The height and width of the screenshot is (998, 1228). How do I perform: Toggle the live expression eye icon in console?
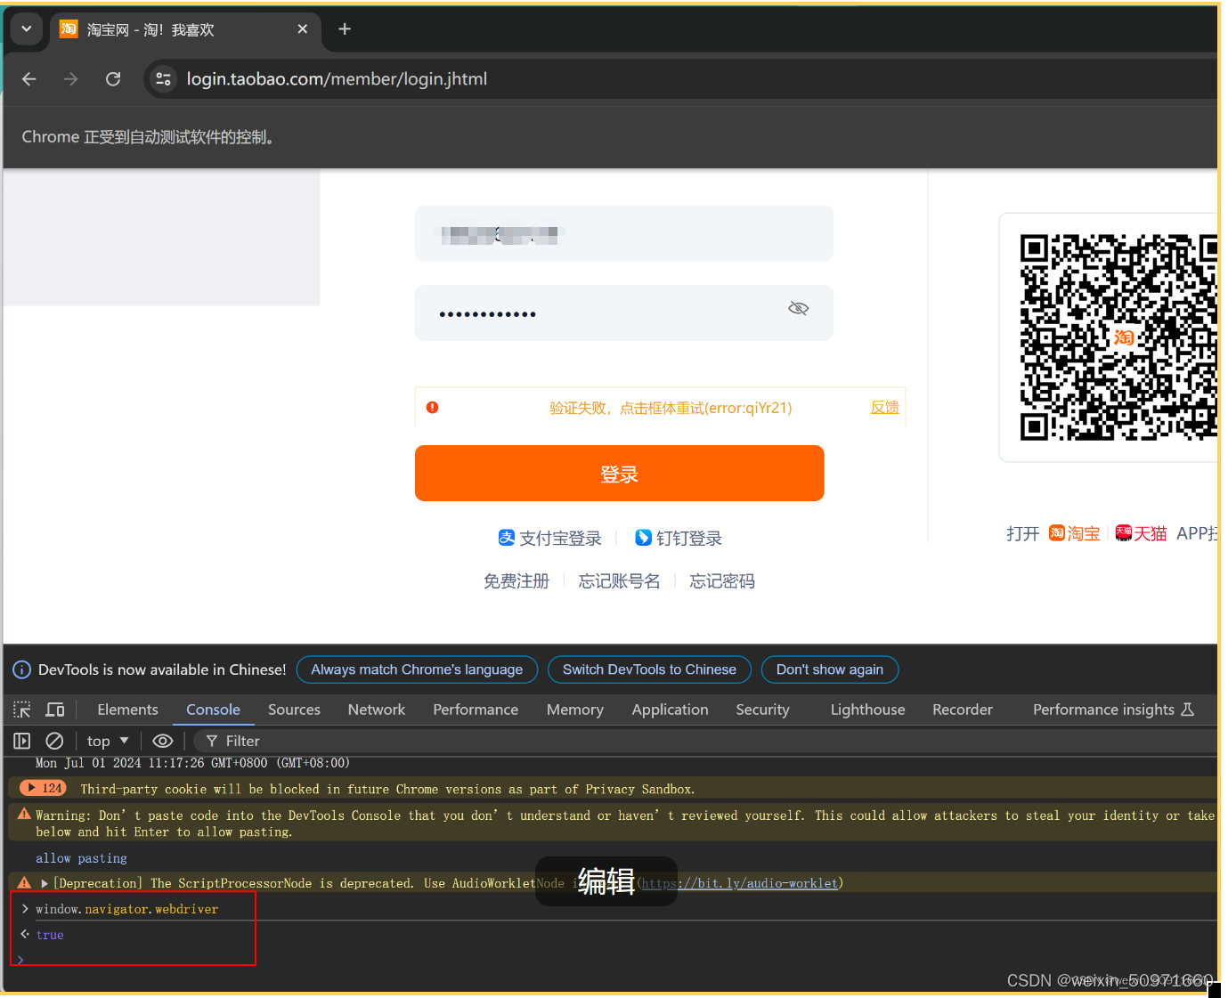click(162, 740)
